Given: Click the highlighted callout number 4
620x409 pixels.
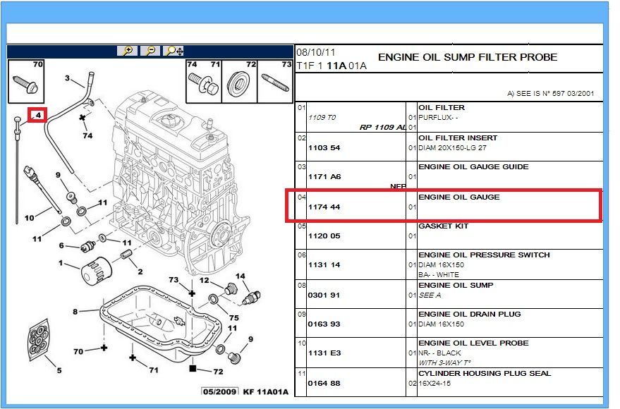Looking at the screenshot, I should (x=37, y=114).
